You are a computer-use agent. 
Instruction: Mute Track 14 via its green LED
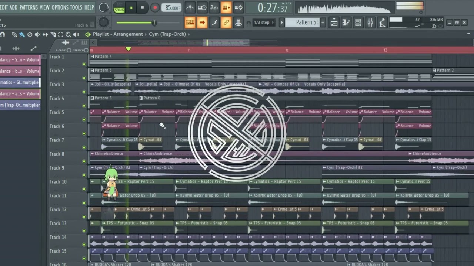(x=84, y=245)
